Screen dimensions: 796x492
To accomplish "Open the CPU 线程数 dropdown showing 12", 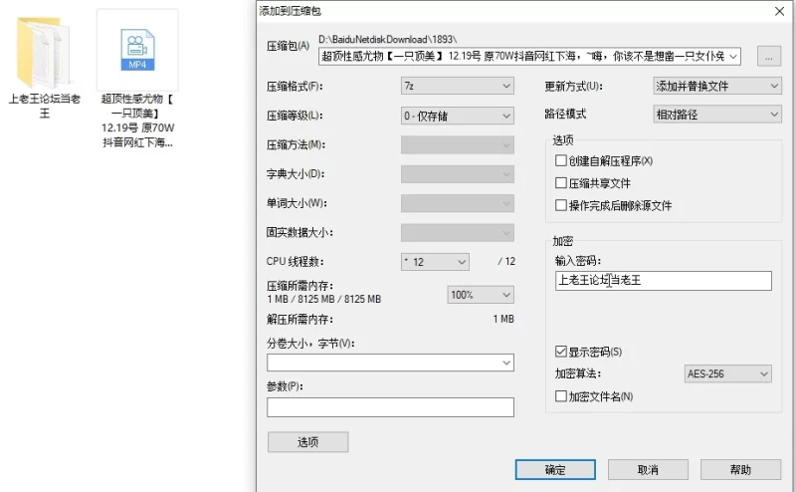I will (x=435, y=262).
